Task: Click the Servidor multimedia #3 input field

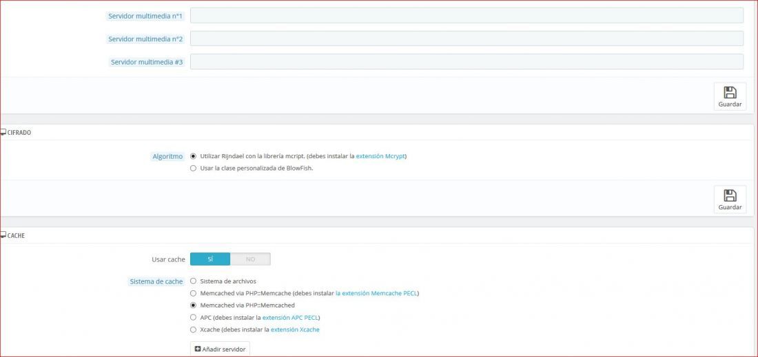Action: 467,62
